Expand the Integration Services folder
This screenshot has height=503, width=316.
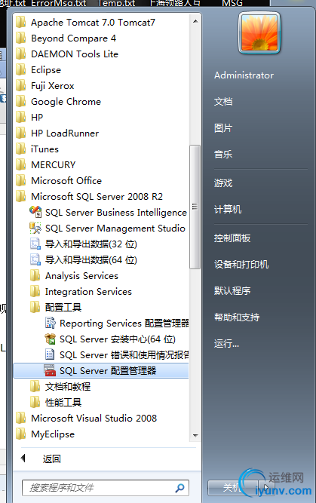pos(88,291)
